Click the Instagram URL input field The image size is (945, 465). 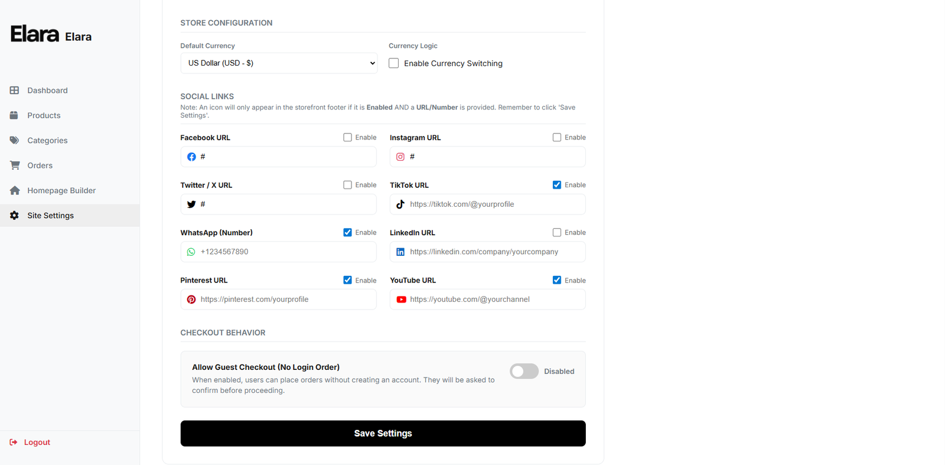tap(488, 157)
